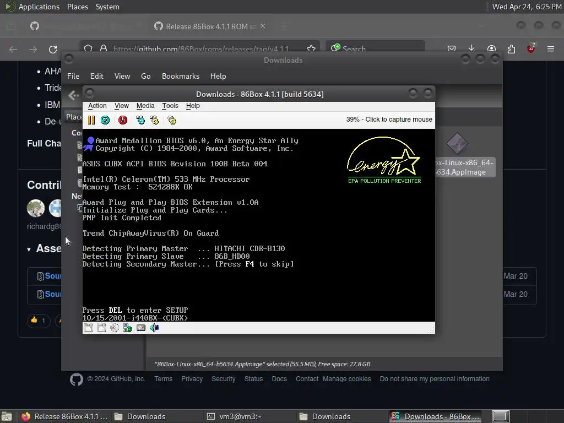Open GitHub footer Status link
The height and width of the screenshot is (423, 564).
coord(253,379)
